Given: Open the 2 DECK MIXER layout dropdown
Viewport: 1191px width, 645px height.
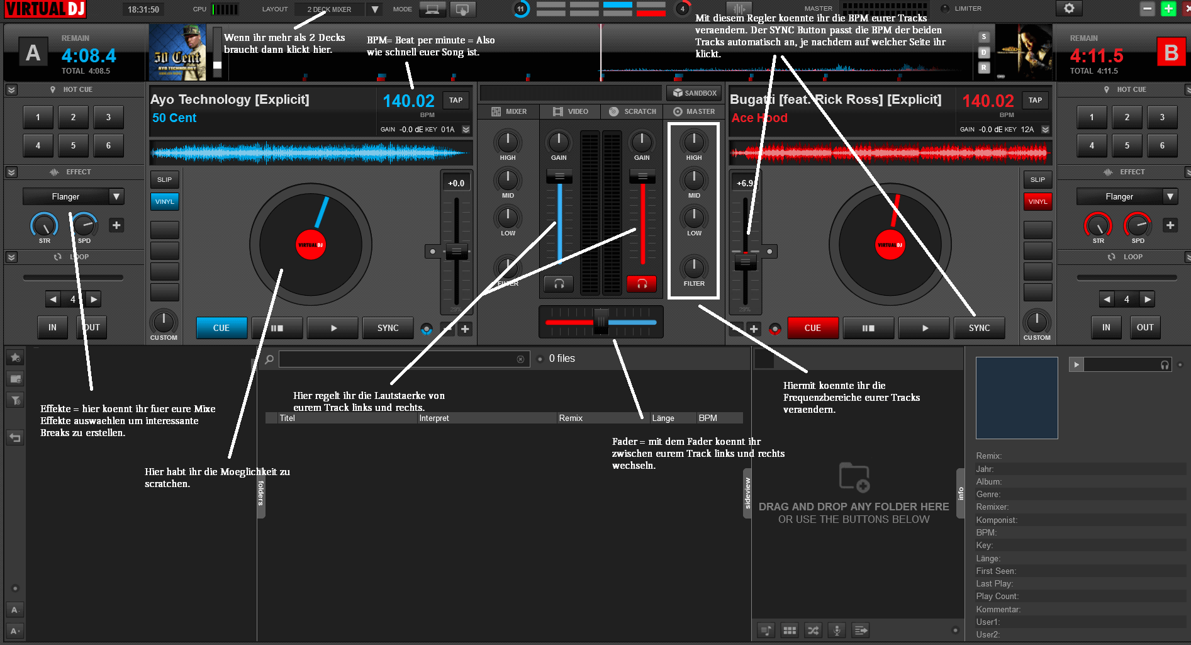Looking at the screenshot, I should (375, 9).
